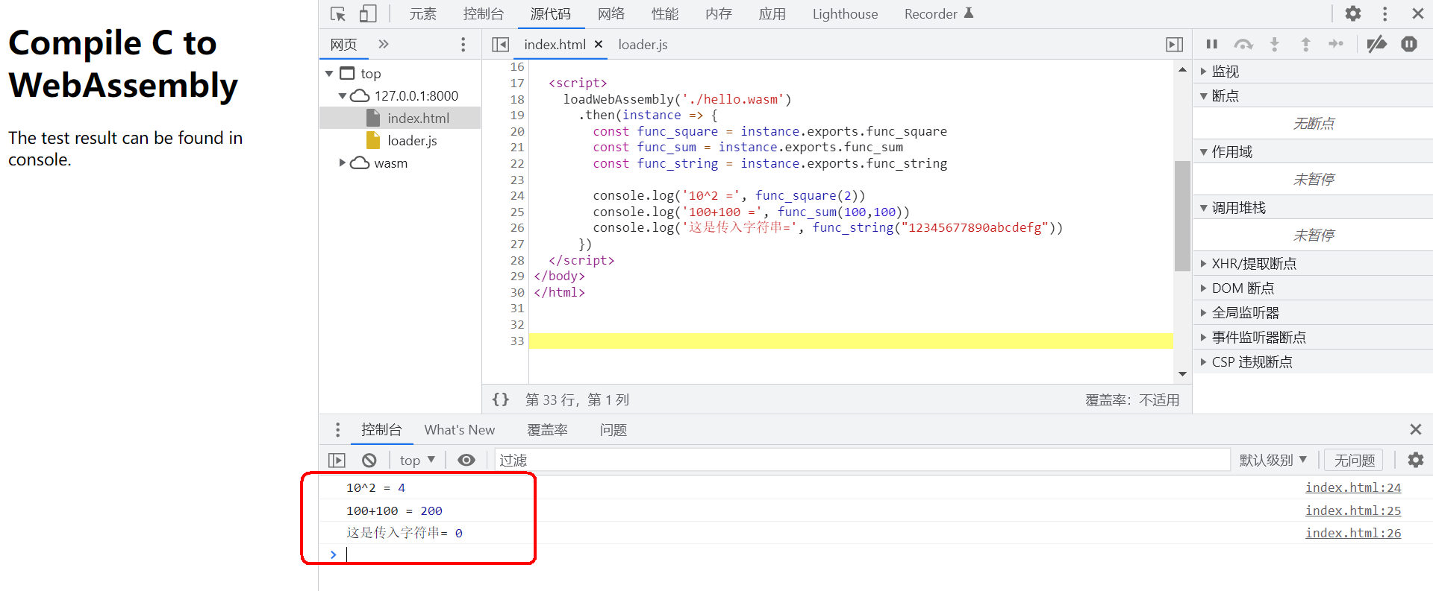Open the top JavaScript context dropdown
This screenshot has width=1433, height=591.
coord(417,461)
